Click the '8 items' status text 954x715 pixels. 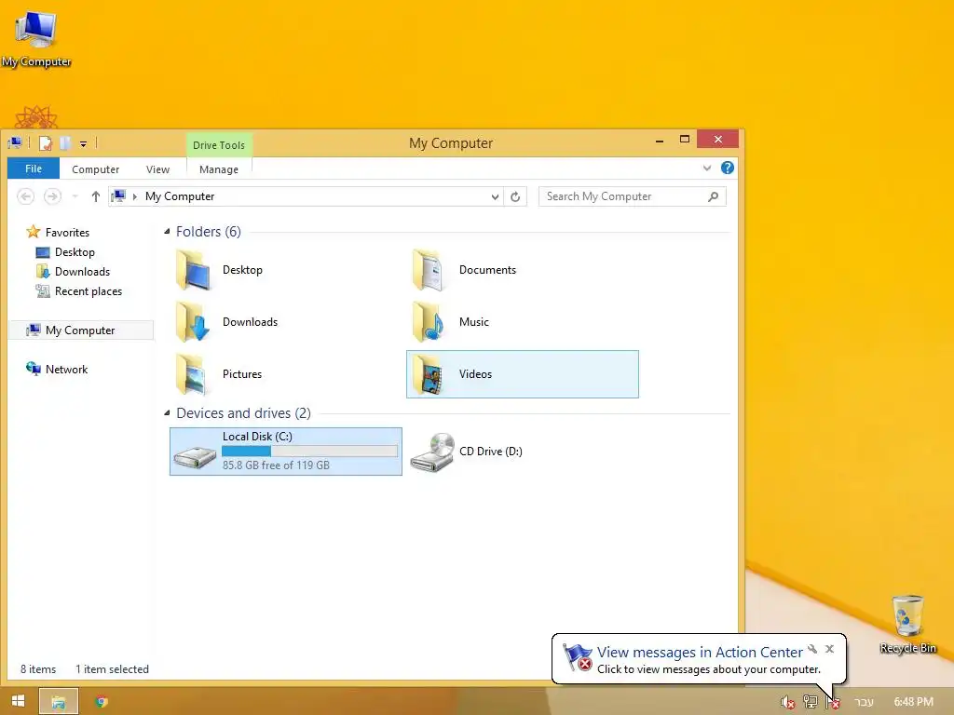[37, 668]
